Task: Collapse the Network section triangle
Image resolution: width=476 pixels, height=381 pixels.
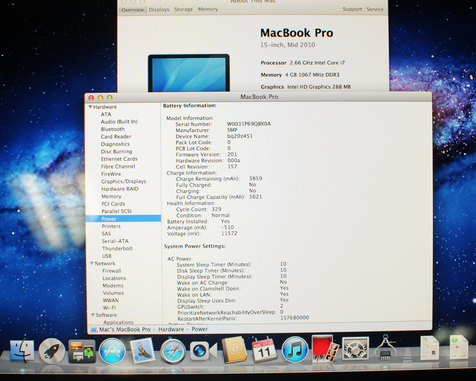Action: click(92, 263)
